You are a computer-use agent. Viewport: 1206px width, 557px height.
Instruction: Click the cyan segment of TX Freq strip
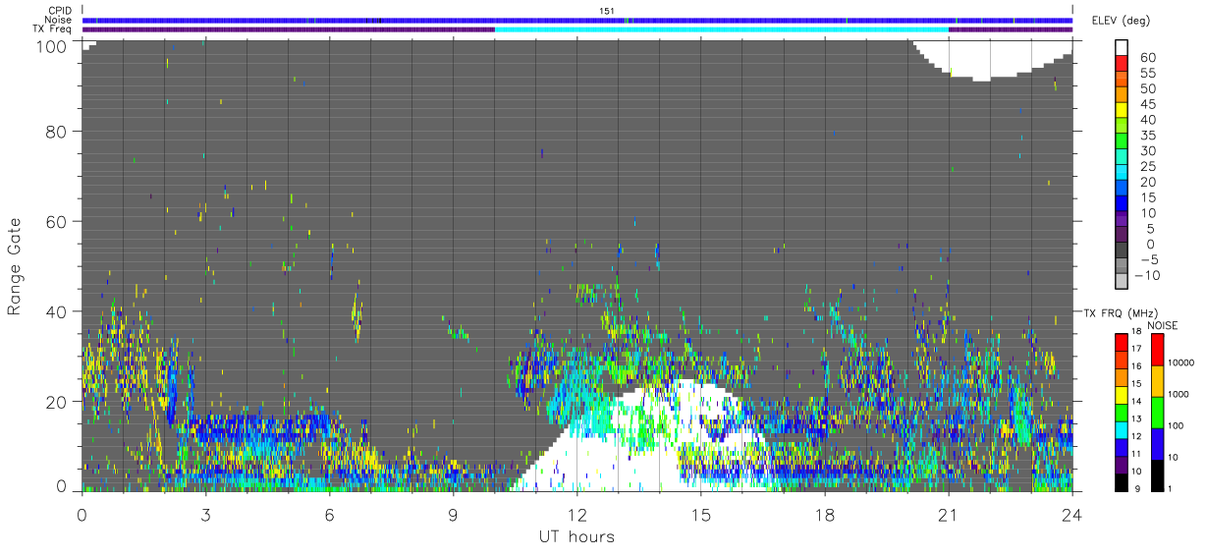click(x=721, y=28)
